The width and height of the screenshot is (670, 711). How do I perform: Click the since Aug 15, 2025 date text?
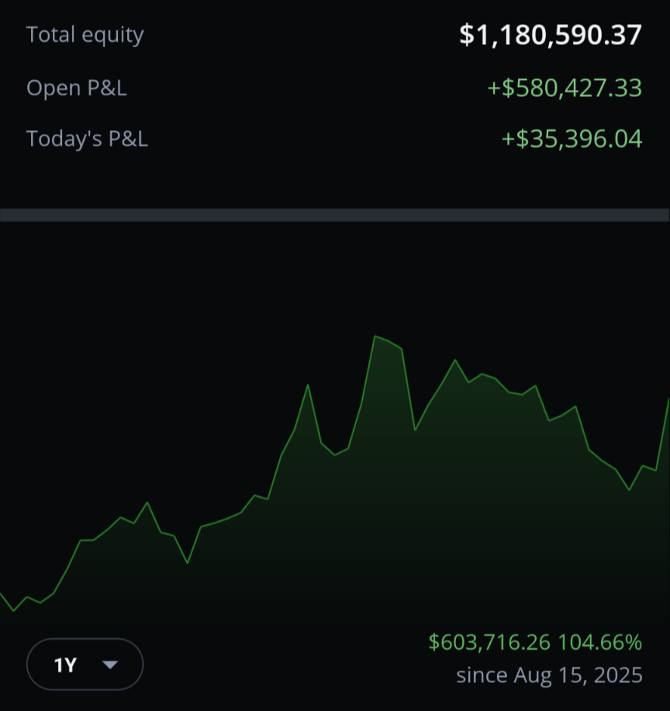[x=549, y=675]
